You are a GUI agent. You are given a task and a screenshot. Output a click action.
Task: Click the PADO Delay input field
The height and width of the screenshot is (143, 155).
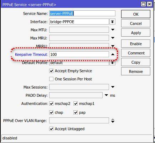click(x=76, y=95)
